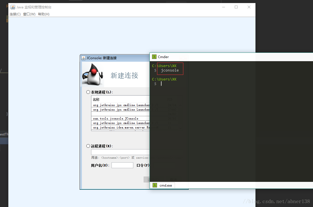Click the cmd.exe tab lambda icon
The image size is (313, 207).
tap(155, 185)
